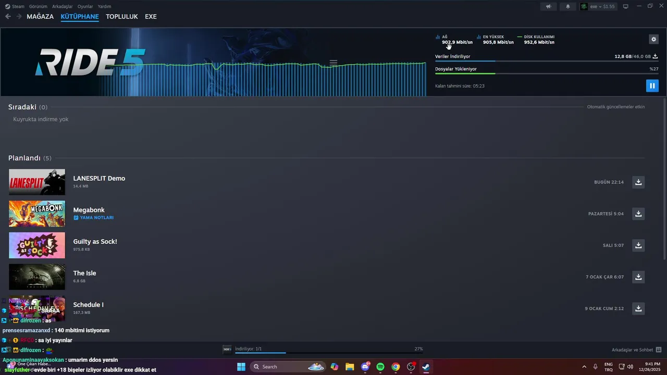Click the RIDE 5 banner logo
Viewport: 667px width, 375px height.
coord(90,62)
